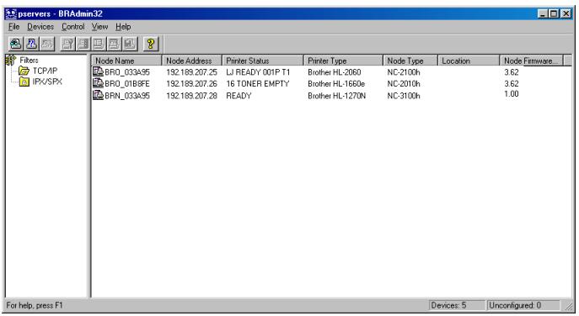Click printer type Brother HL-2060
Image resolution: width=579 pixels, height=316 pixels.
335,72
